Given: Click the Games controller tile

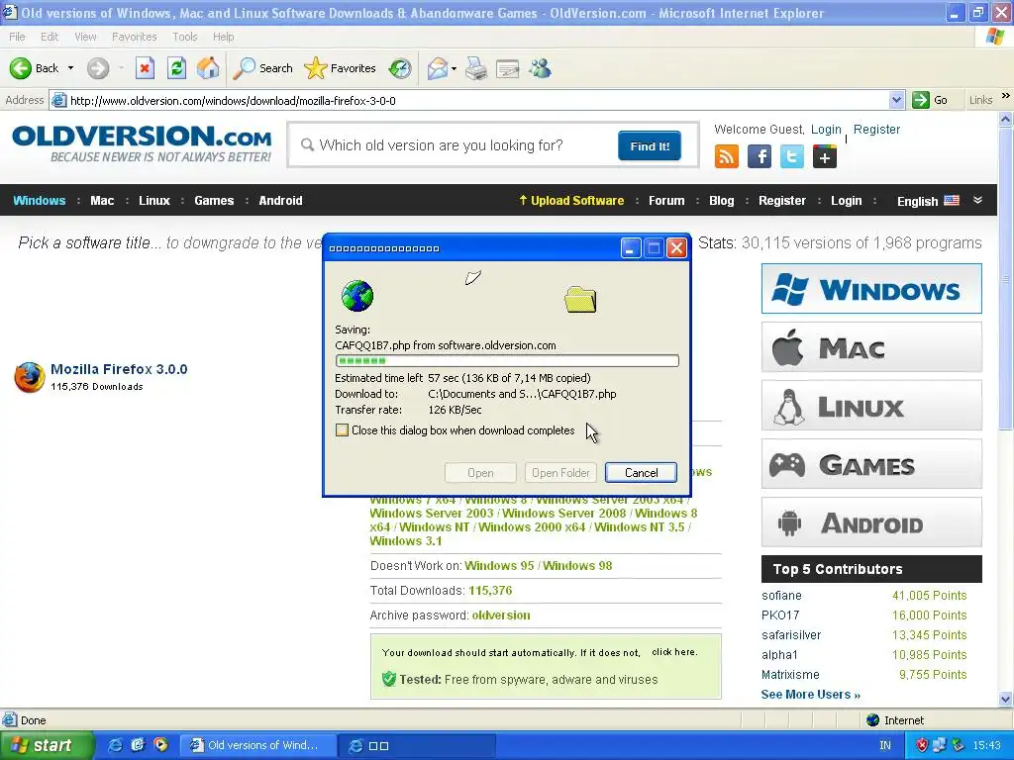Looking at the screenshot, I should pyautogui.click(x=871, y=464).
